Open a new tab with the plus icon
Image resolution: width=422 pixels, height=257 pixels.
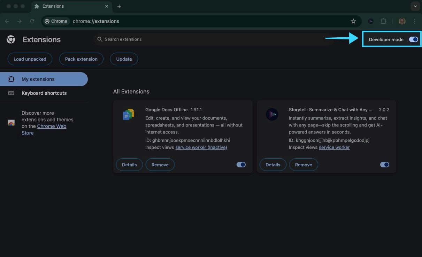[119, 6]
